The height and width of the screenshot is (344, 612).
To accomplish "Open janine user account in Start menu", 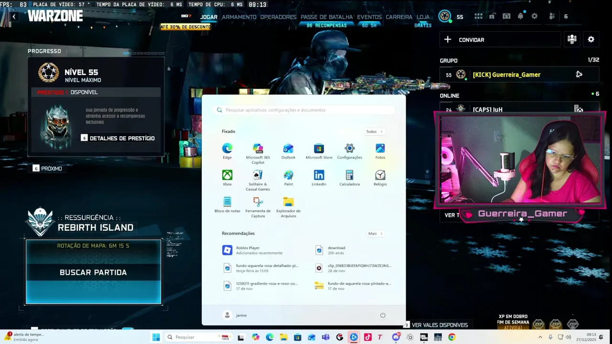I will pos(235,315).
